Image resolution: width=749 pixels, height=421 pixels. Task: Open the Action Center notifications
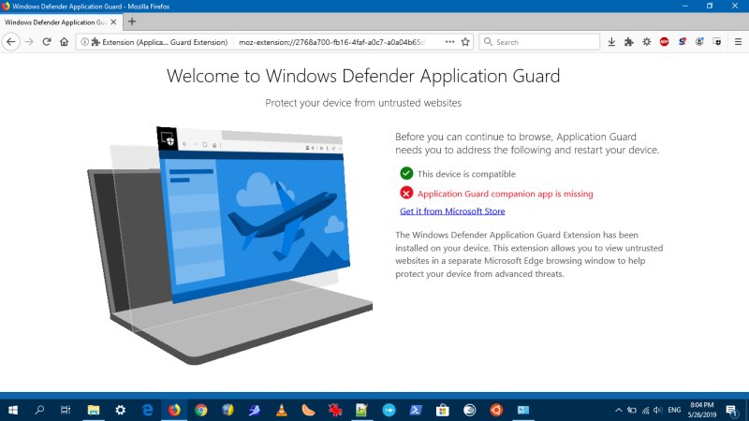(x=731, y=410)
